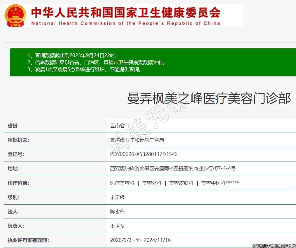
Task: Select the 省份 row label
Action: pos(14,126)
